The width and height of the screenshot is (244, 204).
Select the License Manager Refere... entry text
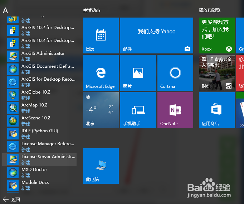pyautogui.click(x=48, y=144)
